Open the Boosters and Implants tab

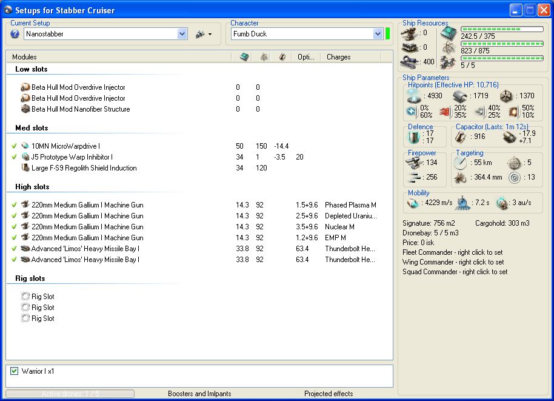click(x=199, y=394)
